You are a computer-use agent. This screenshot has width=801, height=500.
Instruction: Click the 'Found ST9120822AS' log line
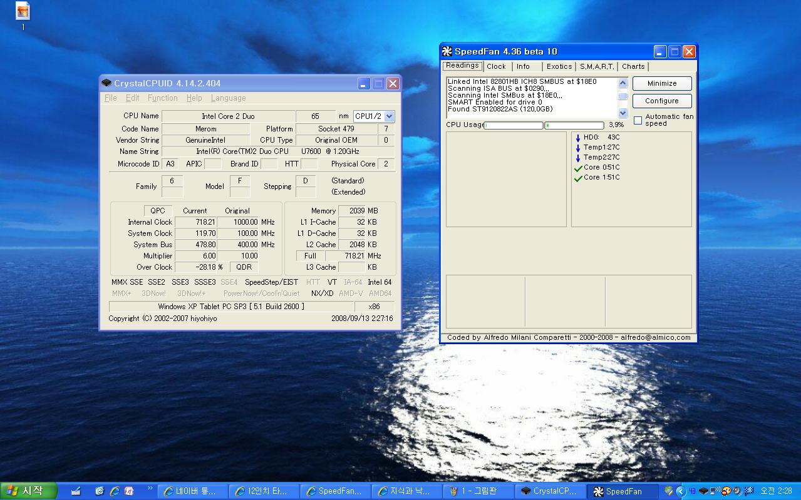tap(500, 109)
